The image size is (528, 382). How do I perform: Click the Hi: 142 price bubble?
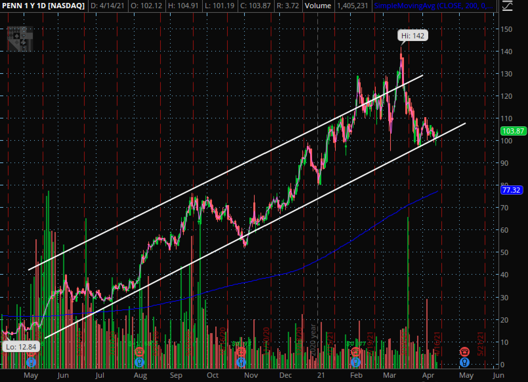(x=412, y=35)
